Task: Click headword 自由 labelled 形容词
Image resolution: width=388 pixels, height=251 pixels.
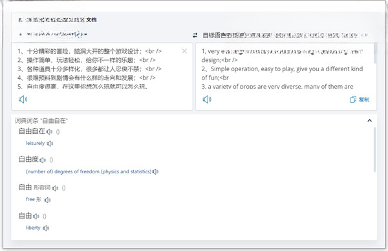Action: [25, 188]
